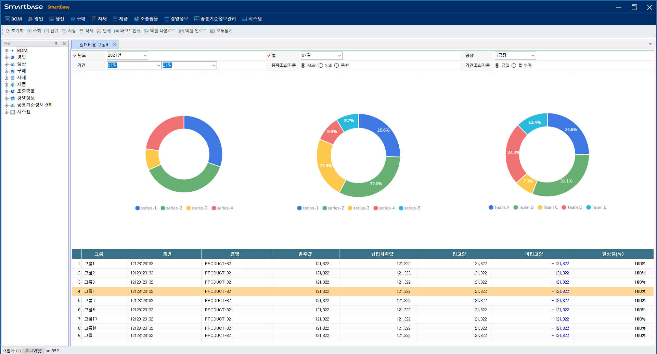
Task: Click the bm952 status bar entry
Action: click(52, 351)
